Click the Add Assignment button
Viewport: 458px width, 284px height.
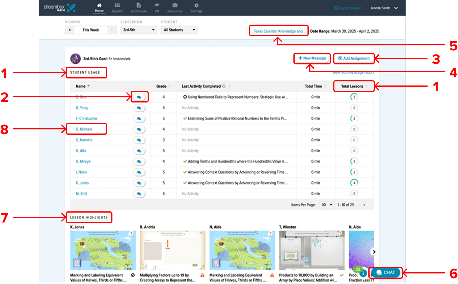point(354,58)
